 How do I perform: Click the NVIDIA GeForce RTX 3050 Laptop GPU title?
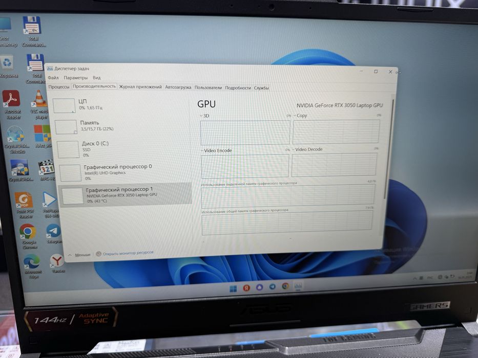(340, 105)
